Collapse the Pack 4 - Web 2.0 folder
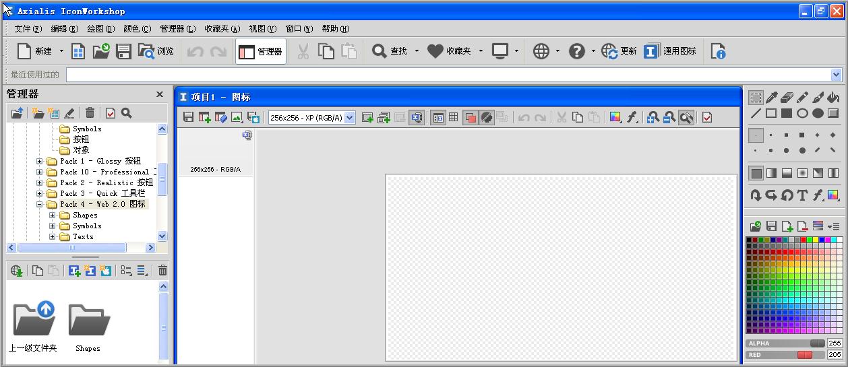Viewport: 848px width, 367px height. (x=39, y=205)
